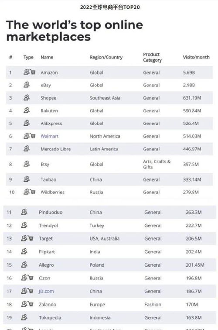The width and height of the screenshot is (218, 330).
Task: Click the type icon in the Zalando row
Action: pos(27,304)
